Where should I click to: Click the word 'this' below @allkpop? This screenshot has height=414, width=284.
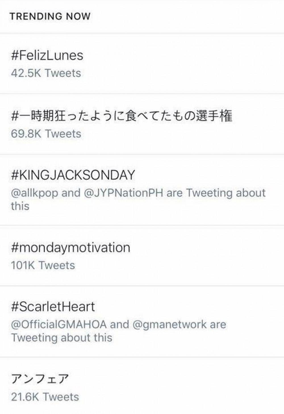20,206
